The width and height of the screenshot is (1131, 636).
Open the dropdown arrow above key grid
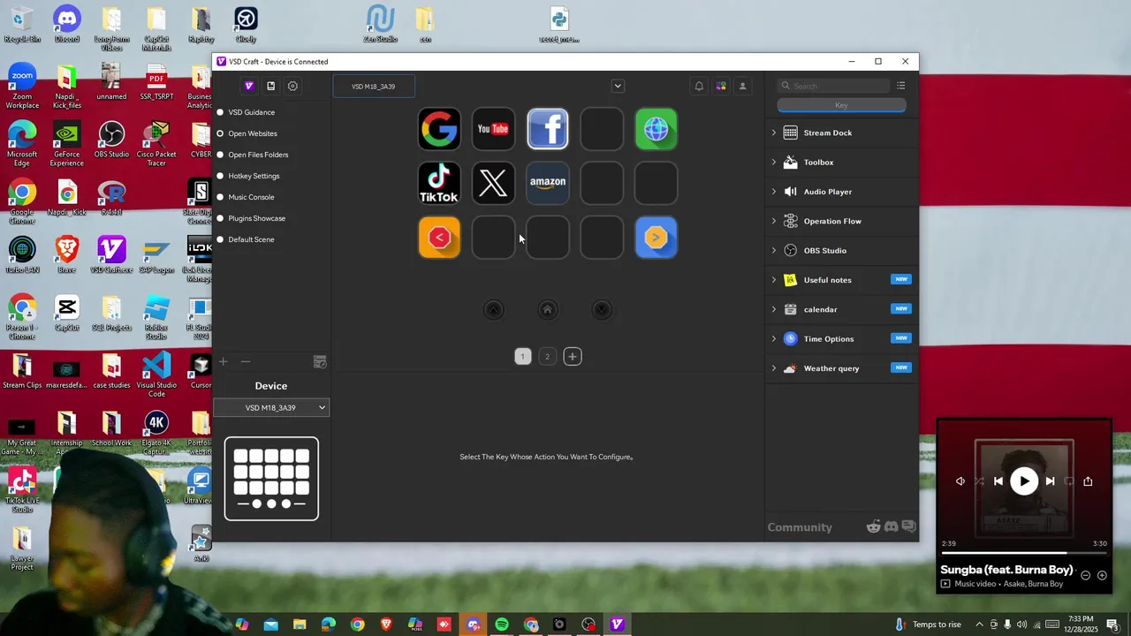point(618,86)
